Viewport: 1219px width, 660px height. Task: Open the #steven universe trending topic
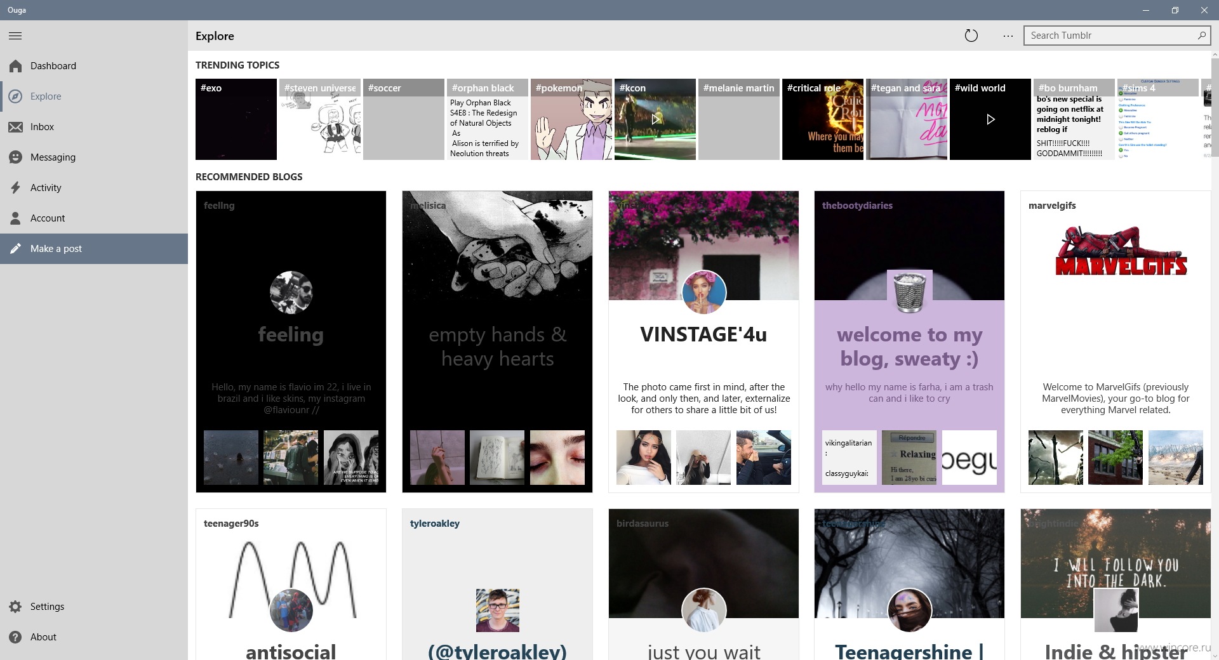[x=320, y=119]
